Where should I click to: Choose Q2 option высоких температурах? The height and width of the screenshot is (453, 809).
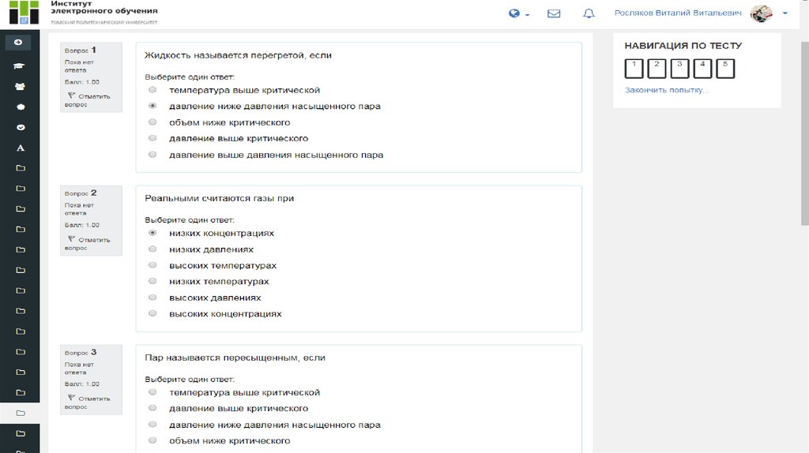(152, 265)
